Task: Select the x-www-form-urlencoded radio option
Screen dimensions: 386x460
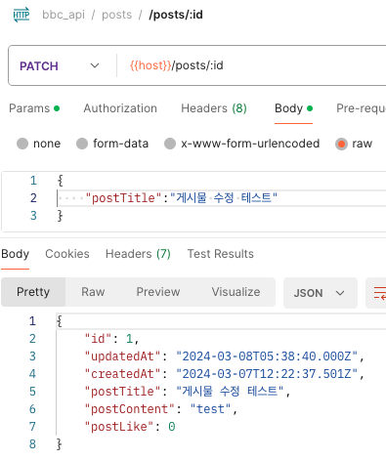Action: pos(170,144)
